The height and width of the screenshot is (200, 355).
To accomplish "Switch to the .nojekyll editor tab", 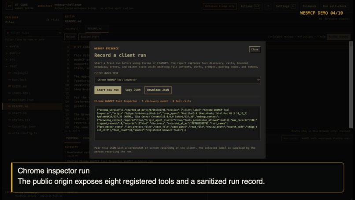I will pos(72,29).
